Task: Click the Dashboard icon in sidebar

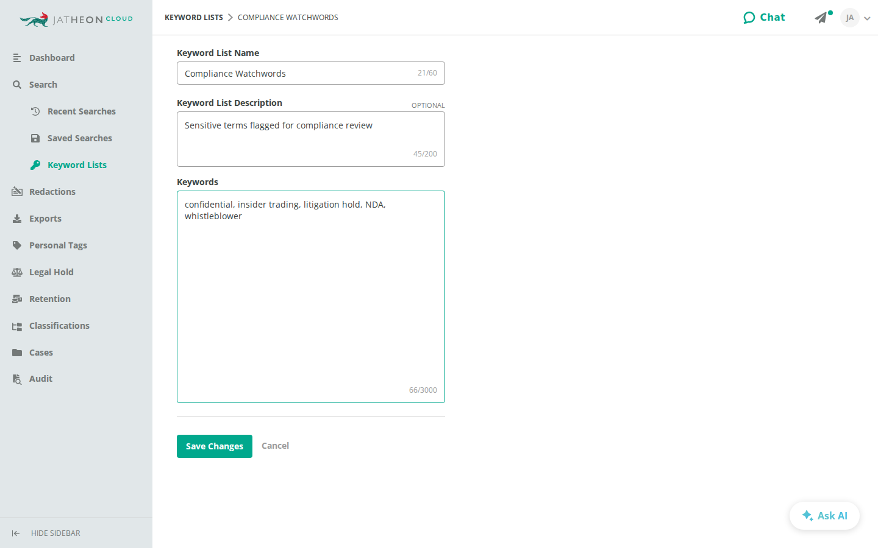Action: [x=17, y=58]
